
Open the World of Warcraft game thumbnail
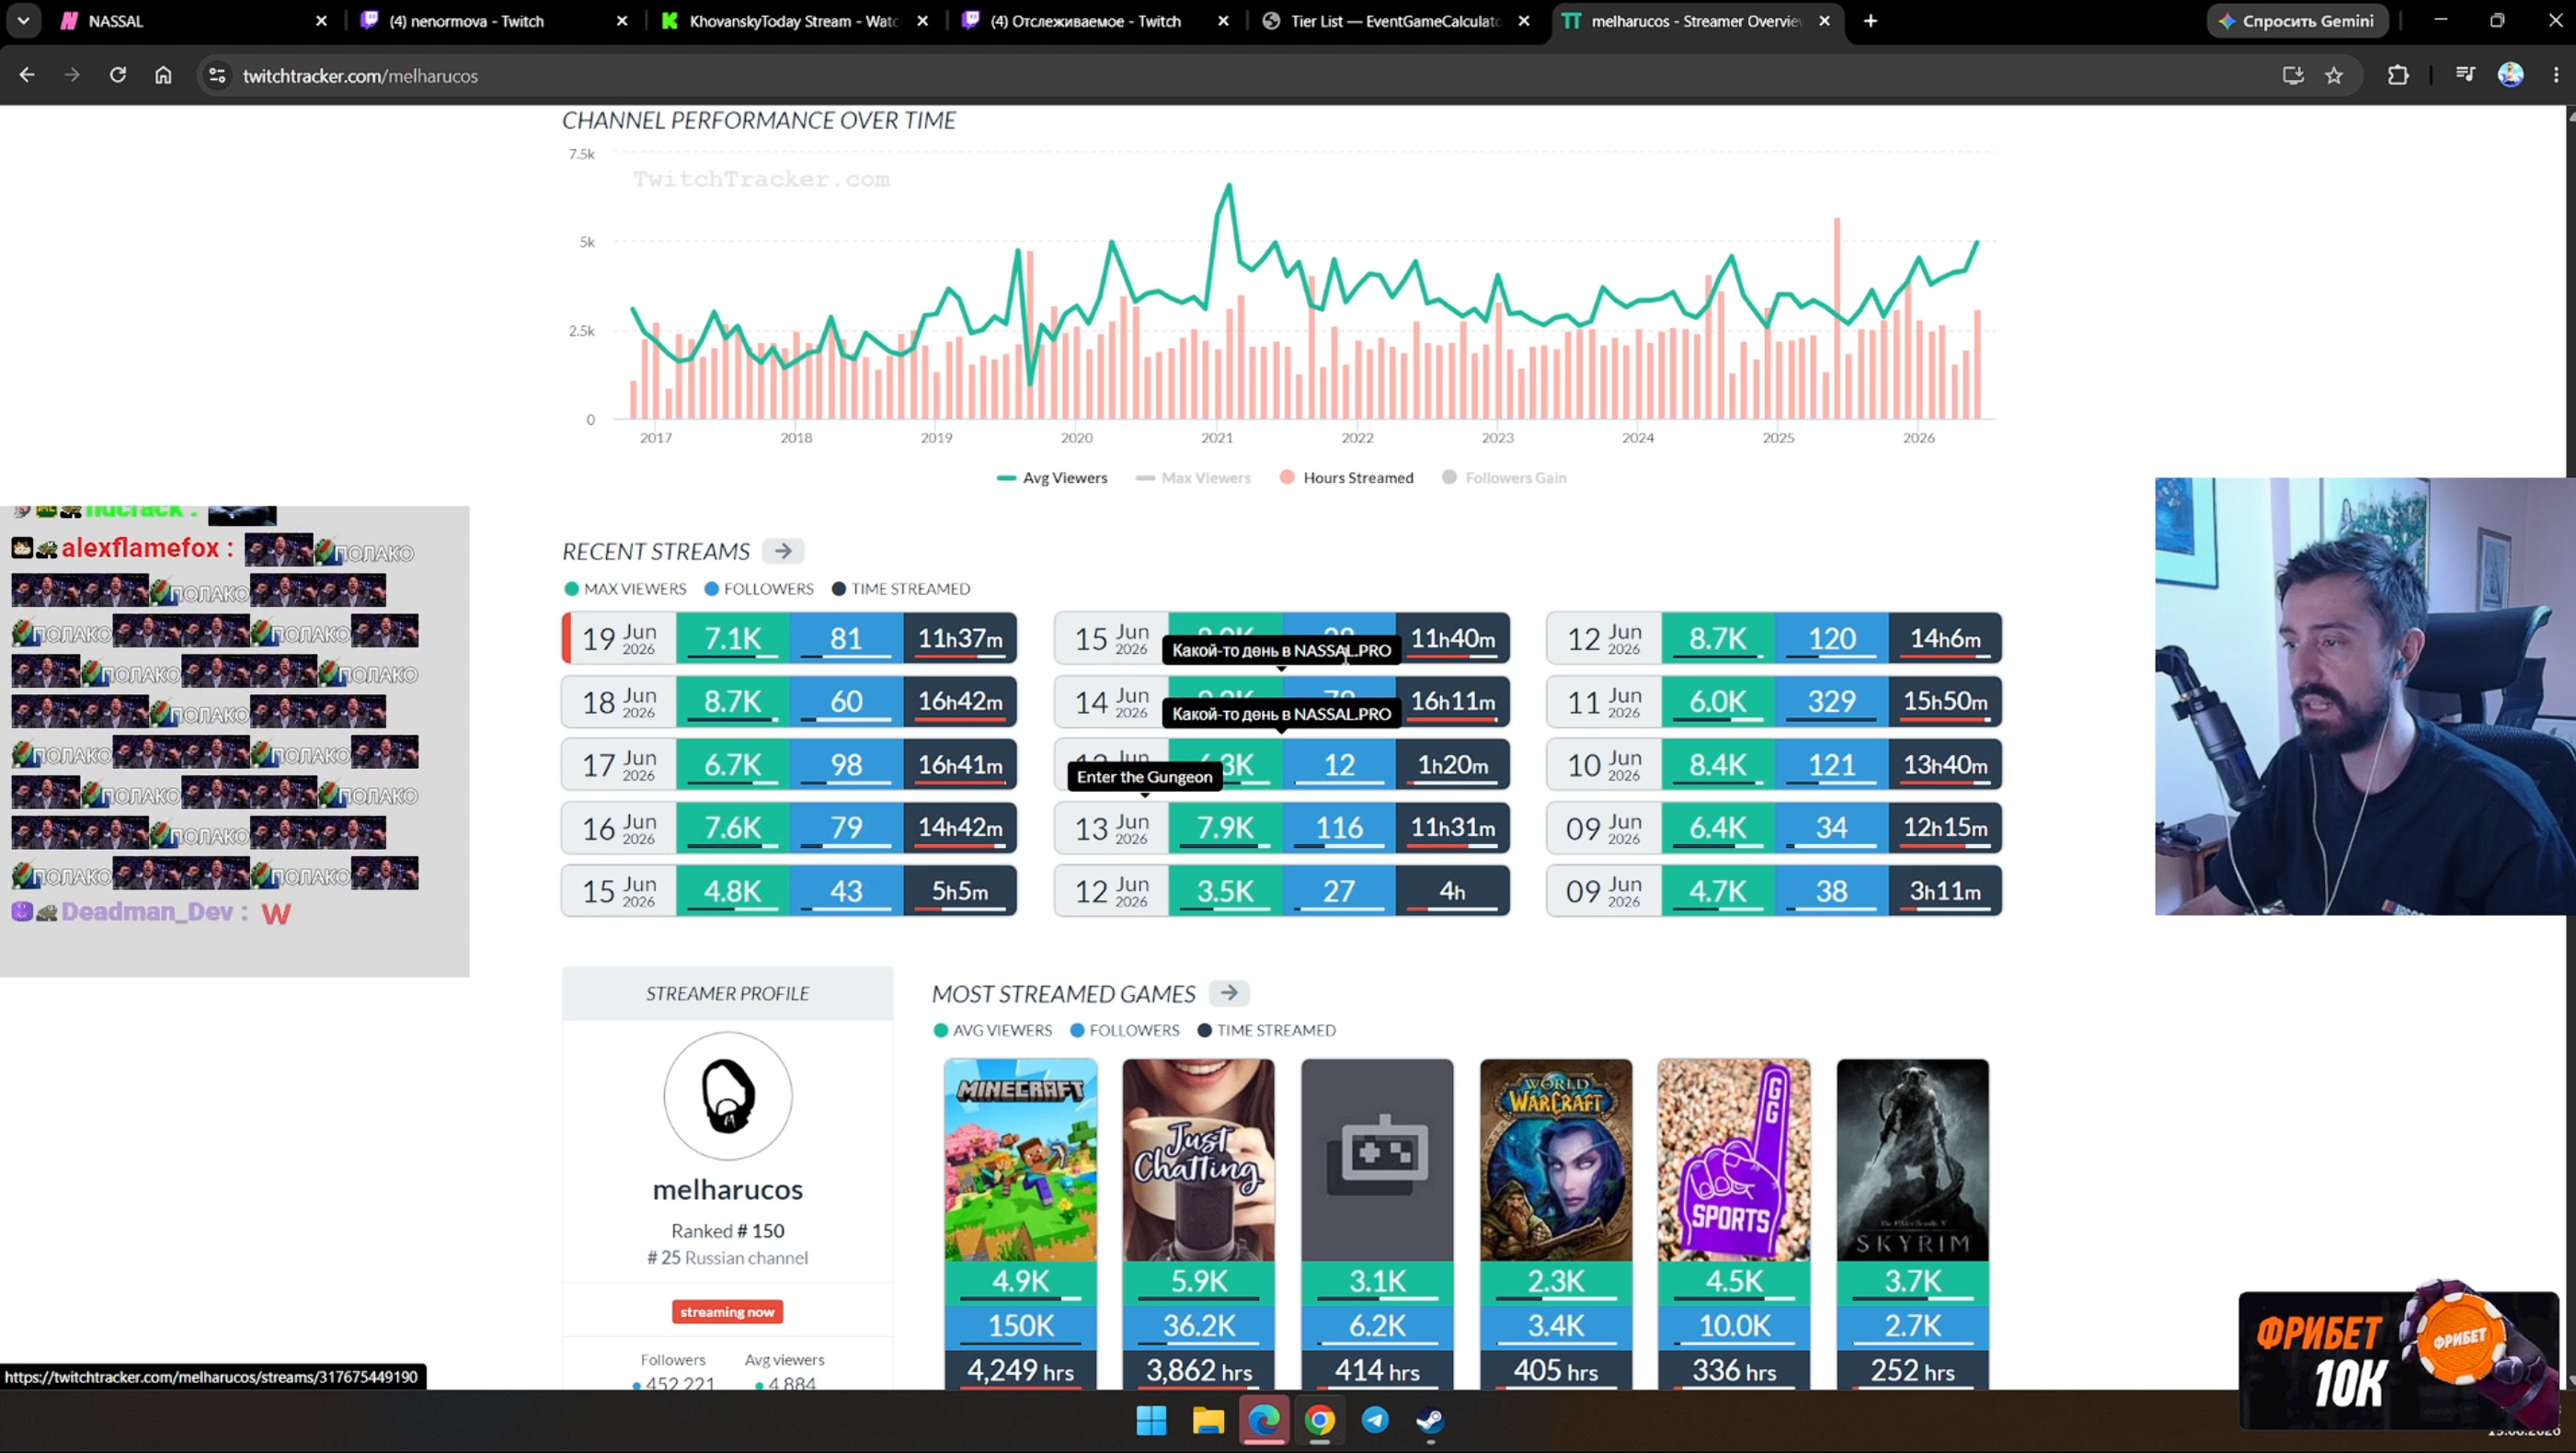tap(1556, 1160)
